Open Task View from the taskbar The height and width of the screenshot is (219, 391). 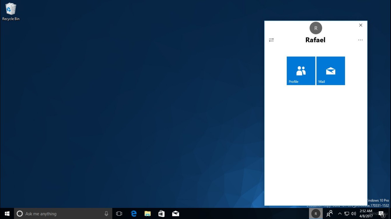pyautogui.click(x=119, y=214)
